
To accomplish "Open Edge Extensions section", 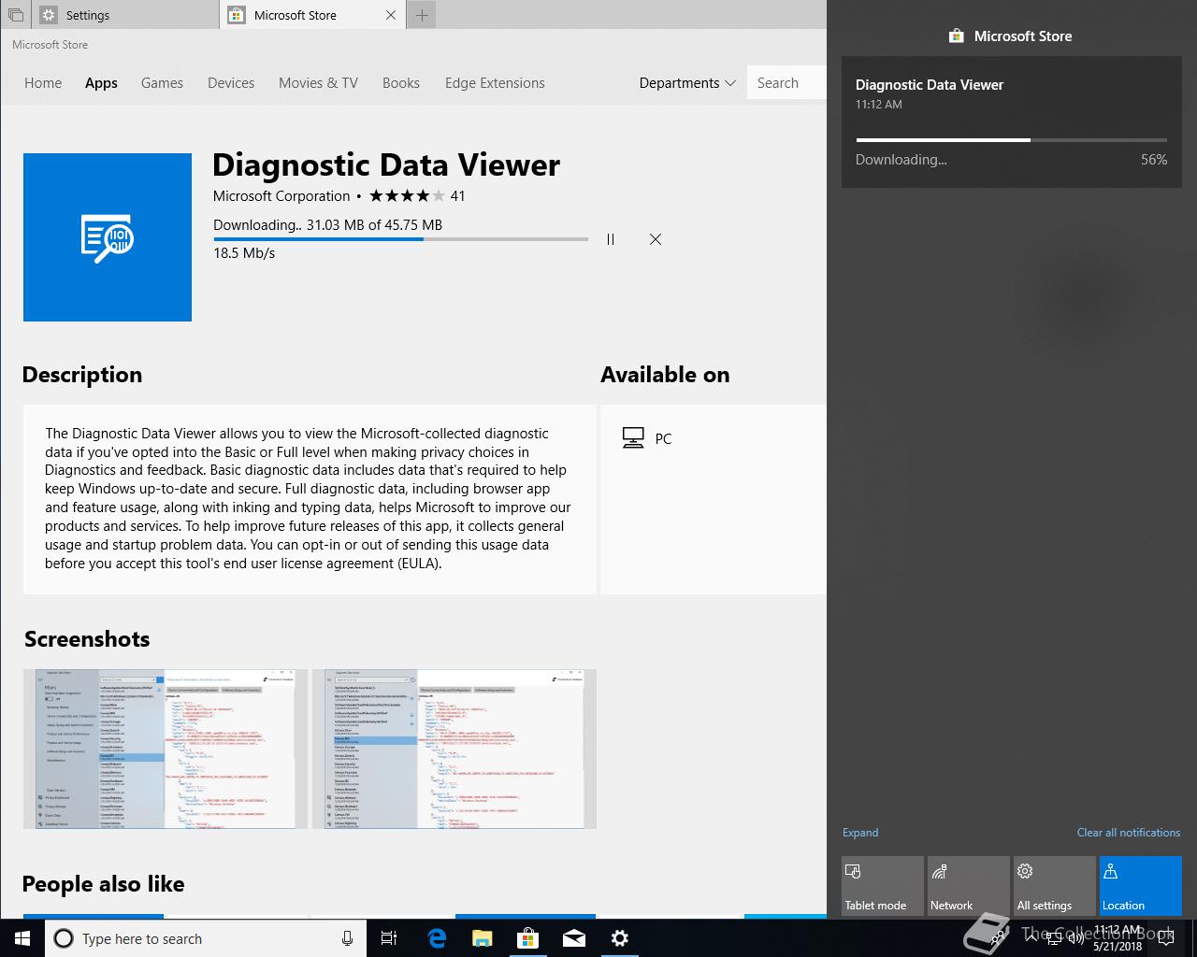I will [x=495, y=83].
